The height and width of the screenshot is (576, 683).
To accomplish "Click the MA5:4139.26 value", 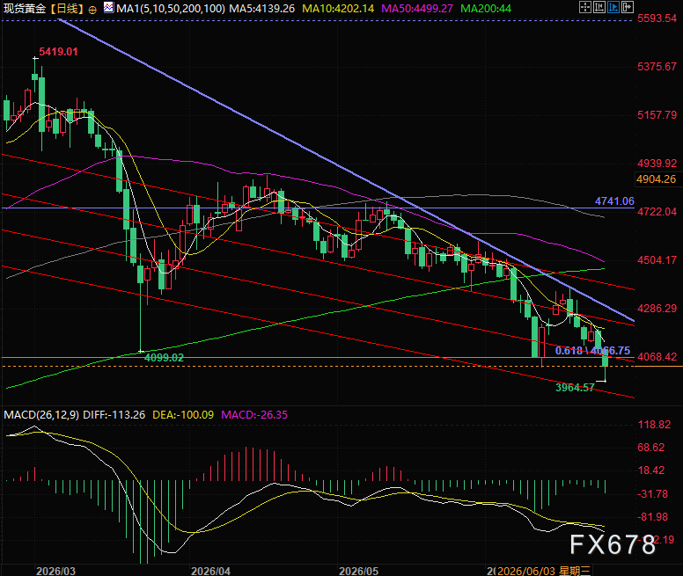I will (262, 8).
